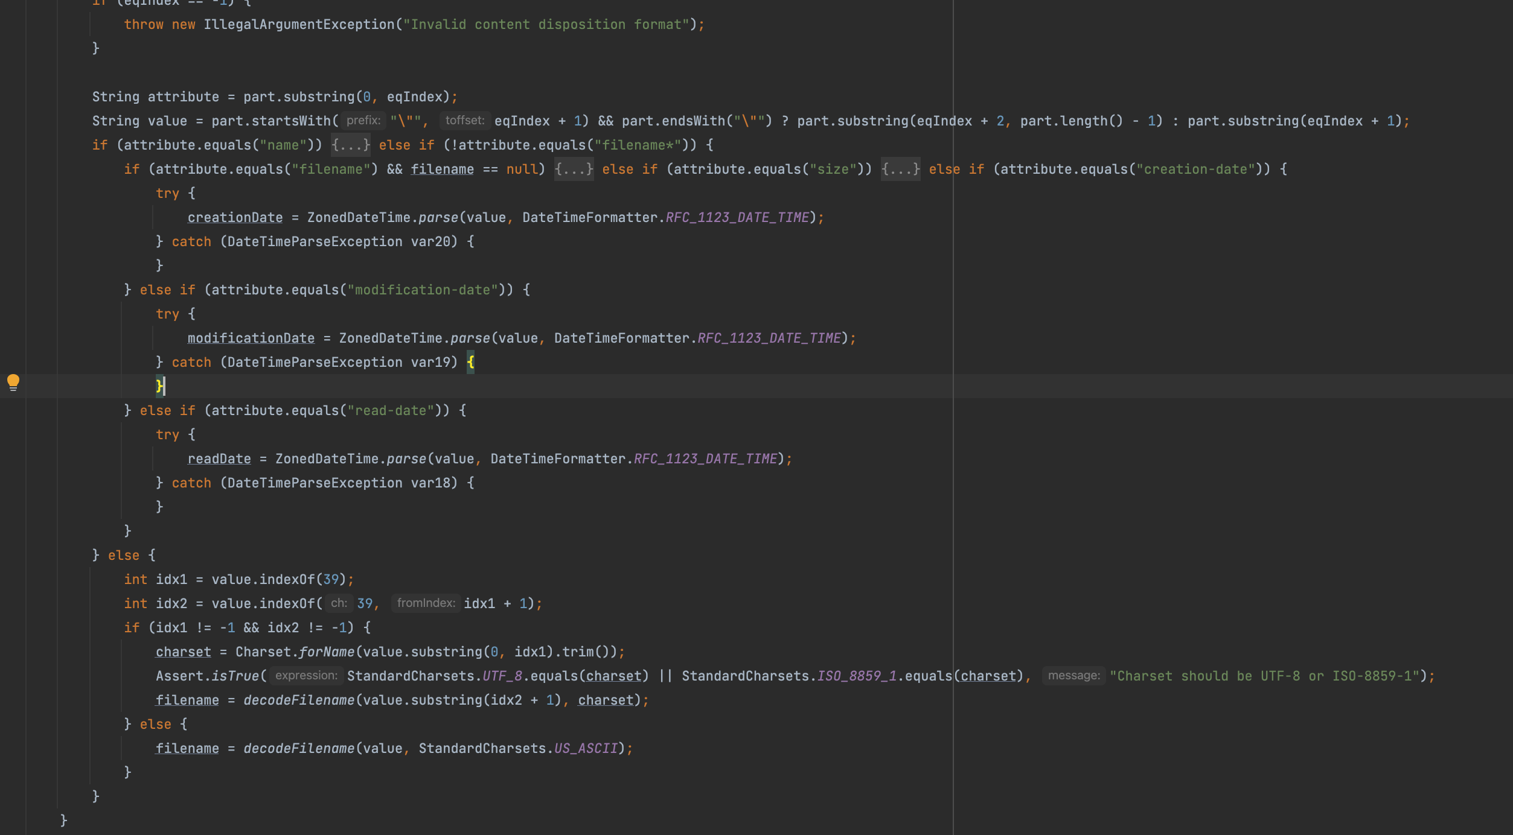Viewport: 1513px width, 835px height.
Task: Click Charset.forName method call
Action: (326, 652)
